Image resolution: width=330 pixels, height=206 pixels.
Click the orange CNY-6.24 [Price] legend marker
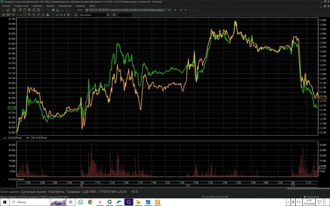coord(28,137)
